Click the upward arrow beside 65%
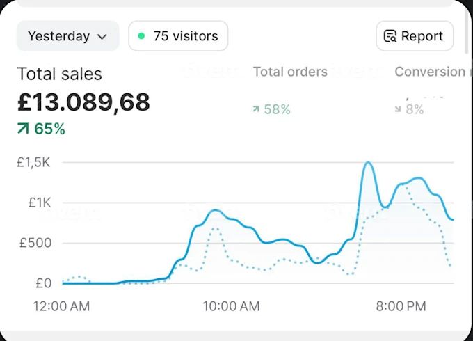Viewport: 473px width, 341px height. pos(24,129)
